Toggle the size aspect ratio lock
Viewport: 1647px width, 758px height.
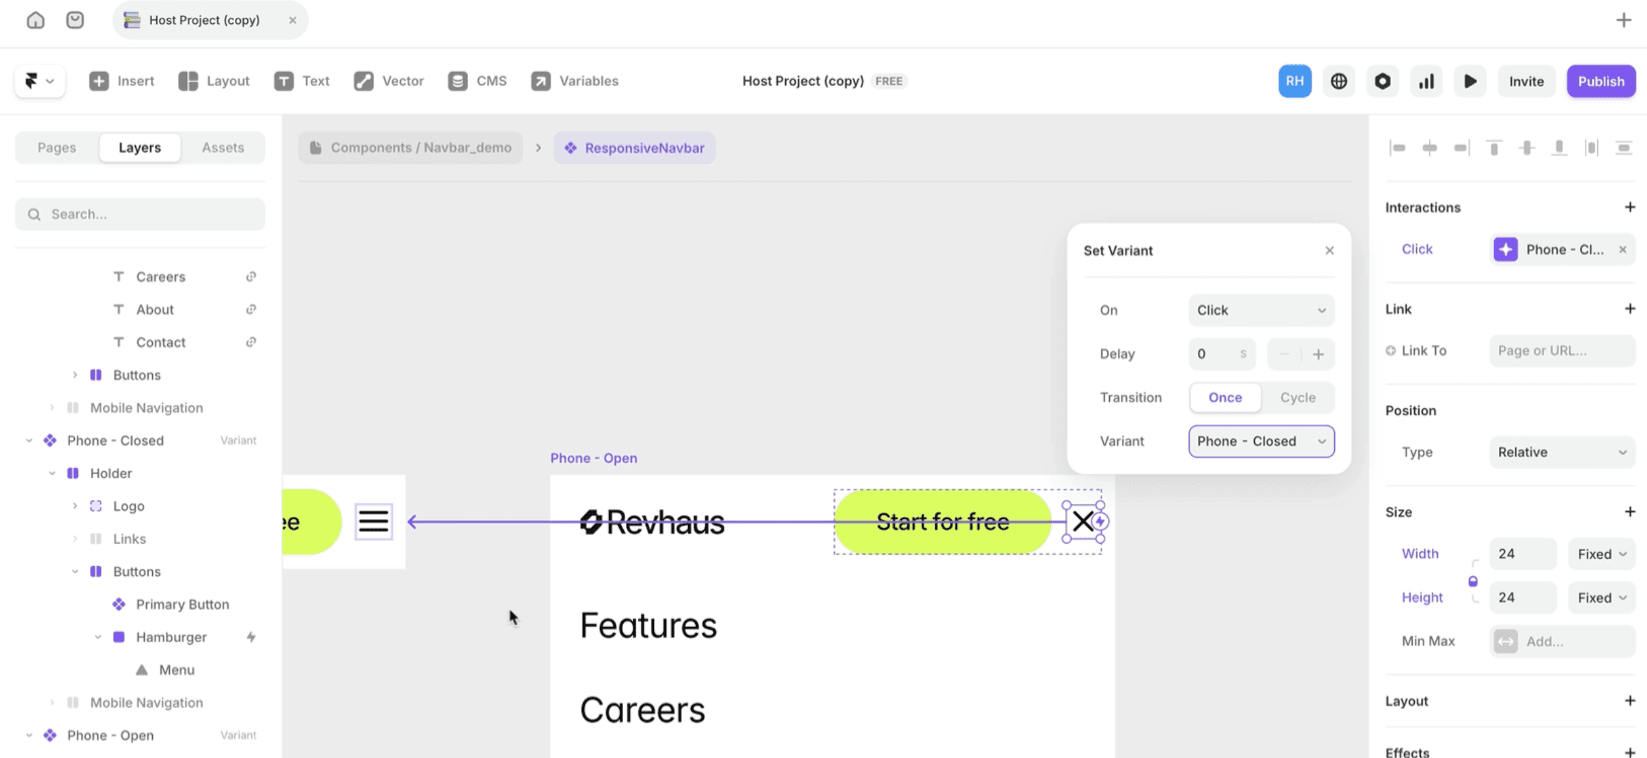coord(1473,581)
